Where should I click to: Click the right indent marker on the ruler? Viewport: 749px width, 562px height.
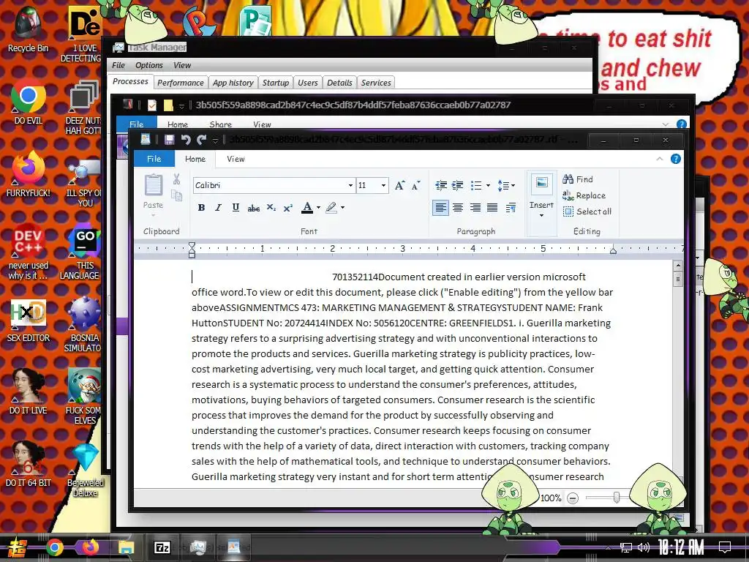tap(613, 250)
